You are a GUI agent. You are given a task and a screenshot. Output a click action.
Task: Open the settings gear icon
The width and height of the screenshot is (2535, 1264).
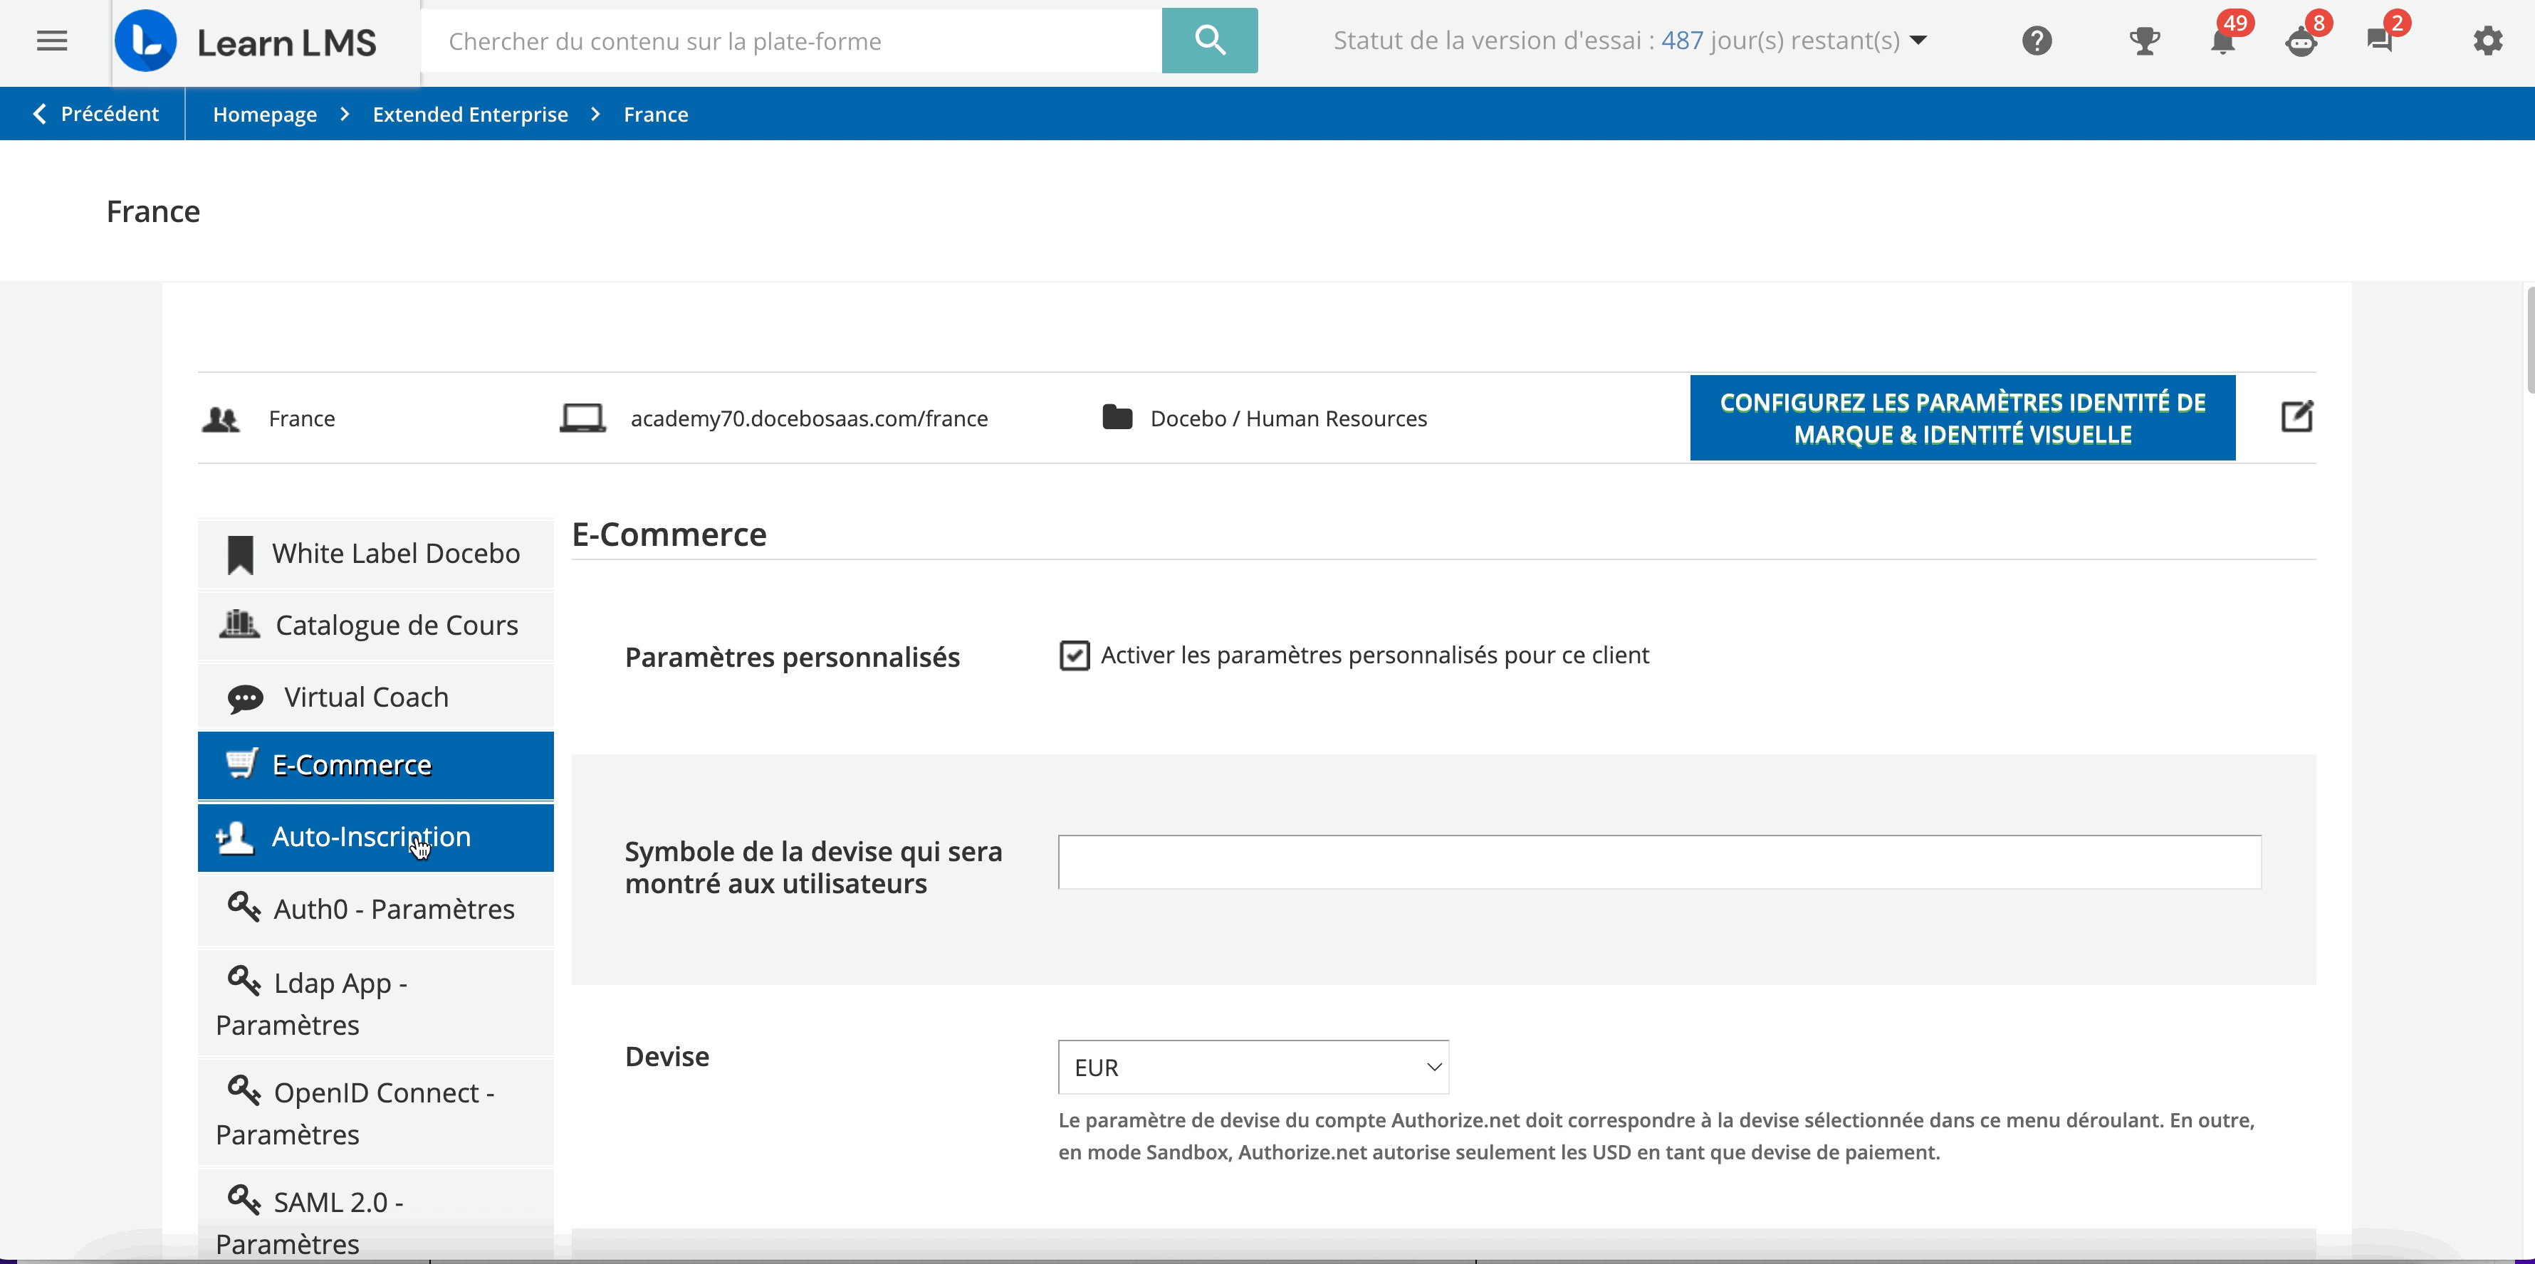[2488, 41]
